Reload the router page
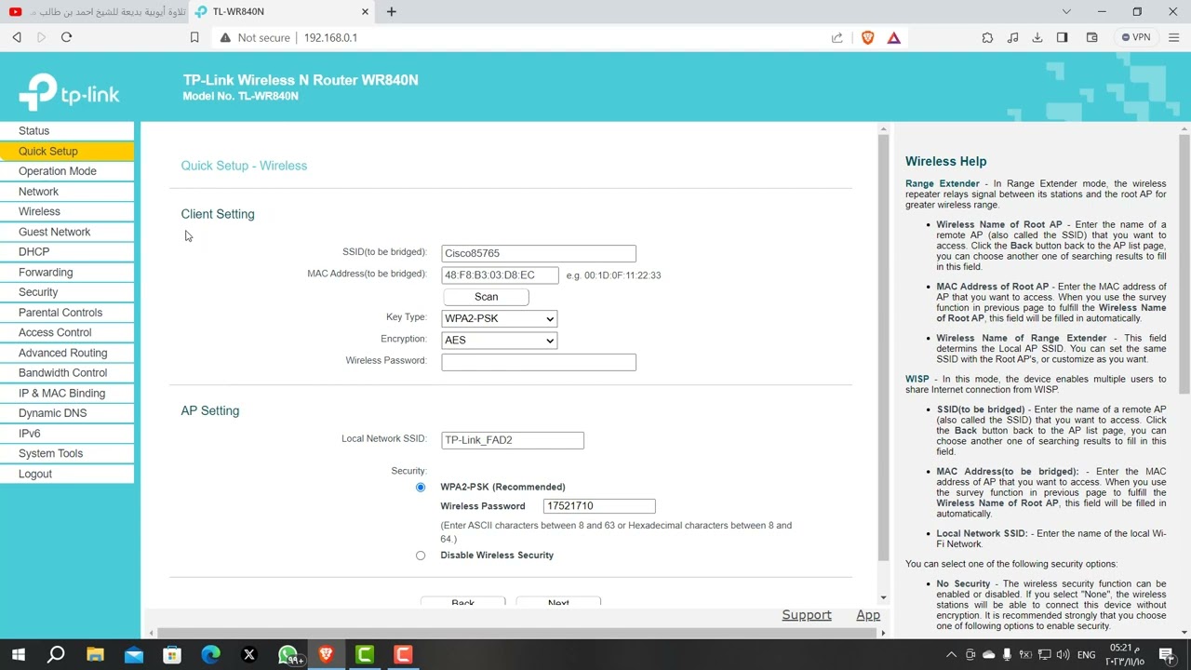Image resolution: width=1191 pixels, height=670 pixels. pyautogui.click(x=66, y=37)
